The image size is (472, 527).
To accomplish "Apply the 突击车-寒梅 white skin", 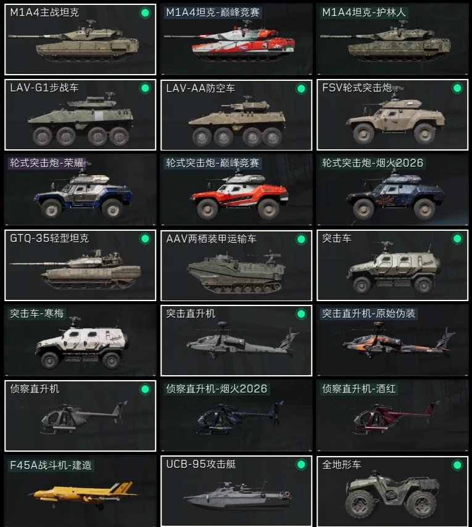I will [x=80, y=341].
